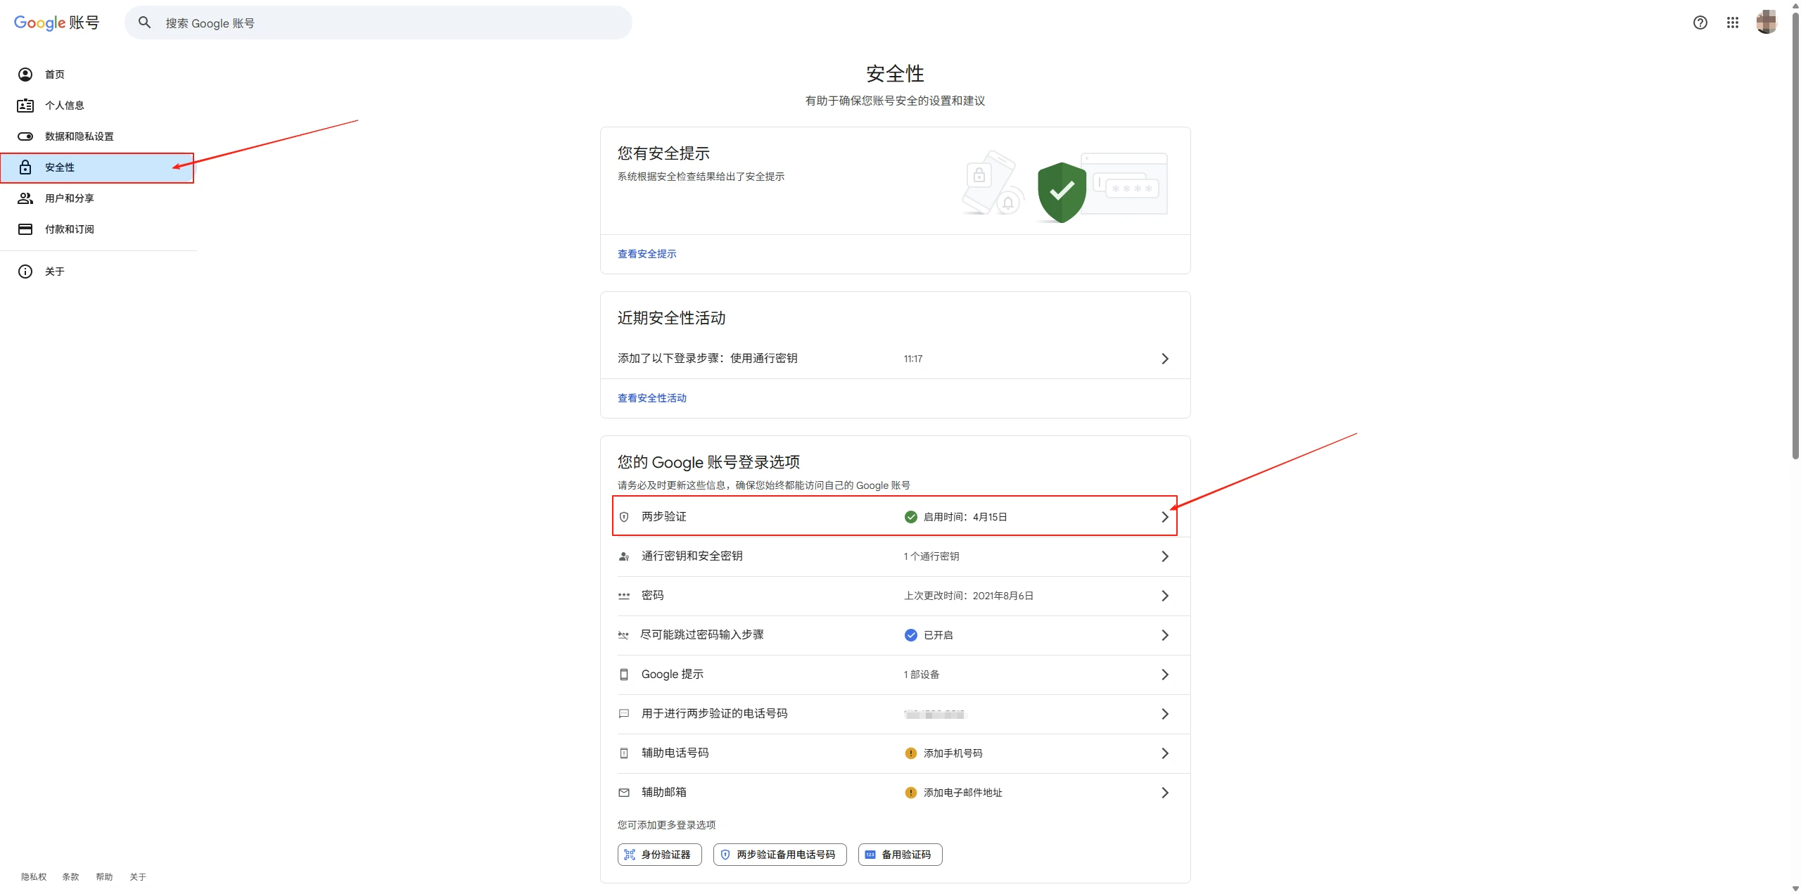This screenshot has width=1801, height=894.
Task: Open the 尽可能跳过密码输入步骤 setting
Action: click(x=702, y=635)
